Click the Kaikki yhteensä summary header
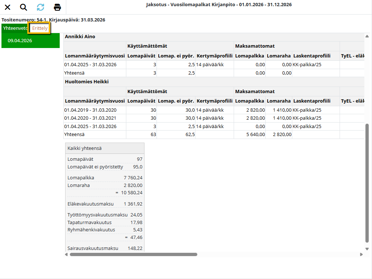Screen dimensions: 372x279 [x=104, y=148]
